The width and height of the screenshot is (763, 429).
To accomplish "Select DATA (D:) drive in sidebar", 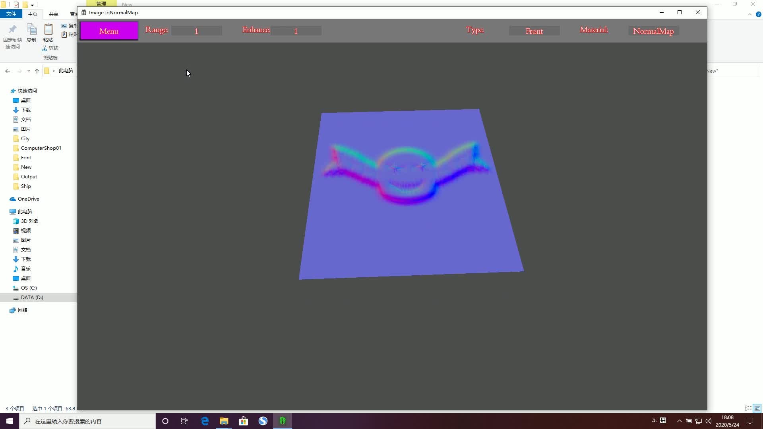I will [32, 298].
